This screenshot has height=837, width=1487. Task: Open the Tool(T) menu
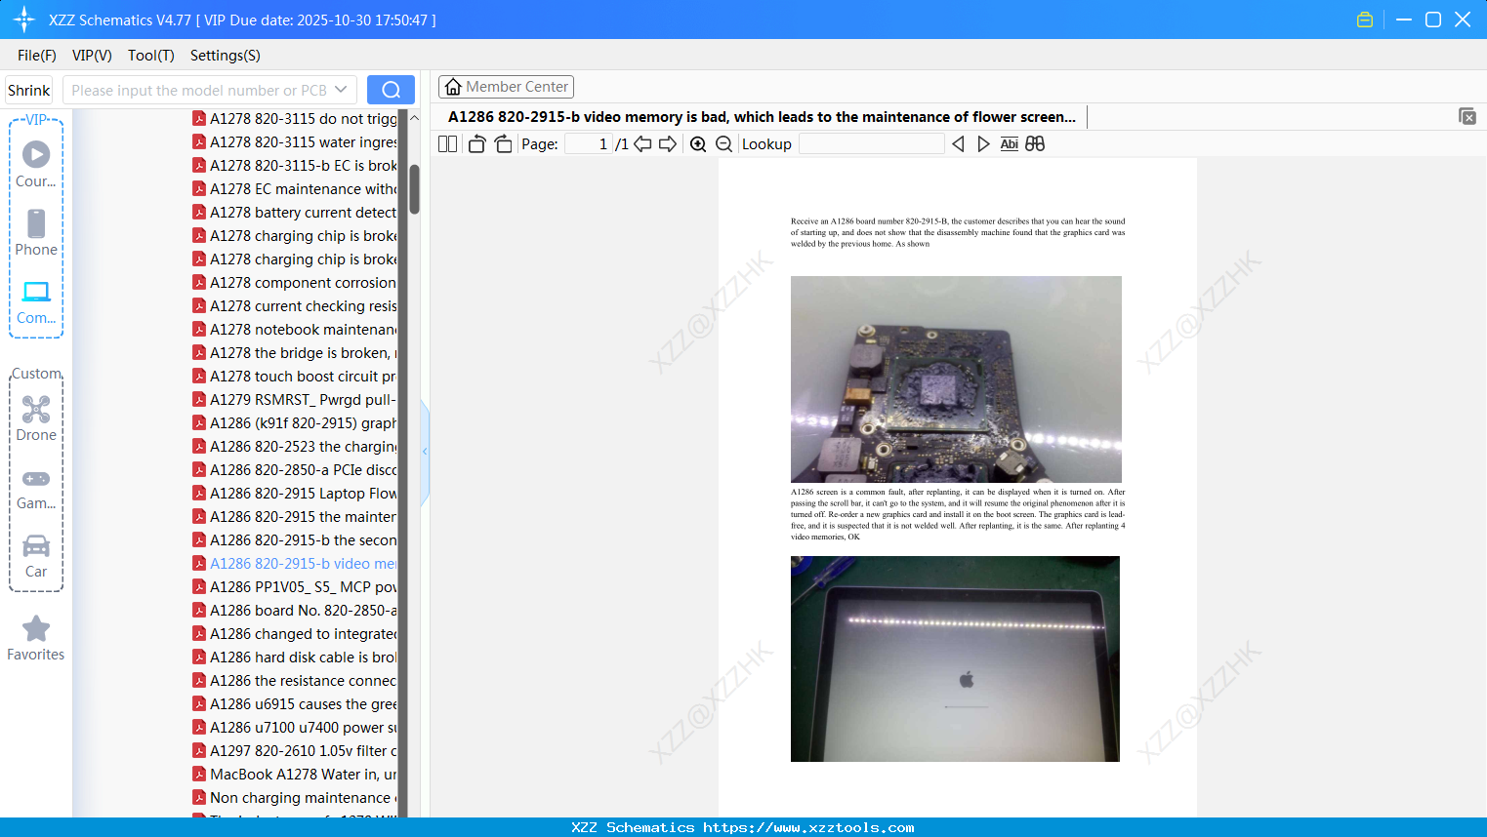[x=151, y=56]
